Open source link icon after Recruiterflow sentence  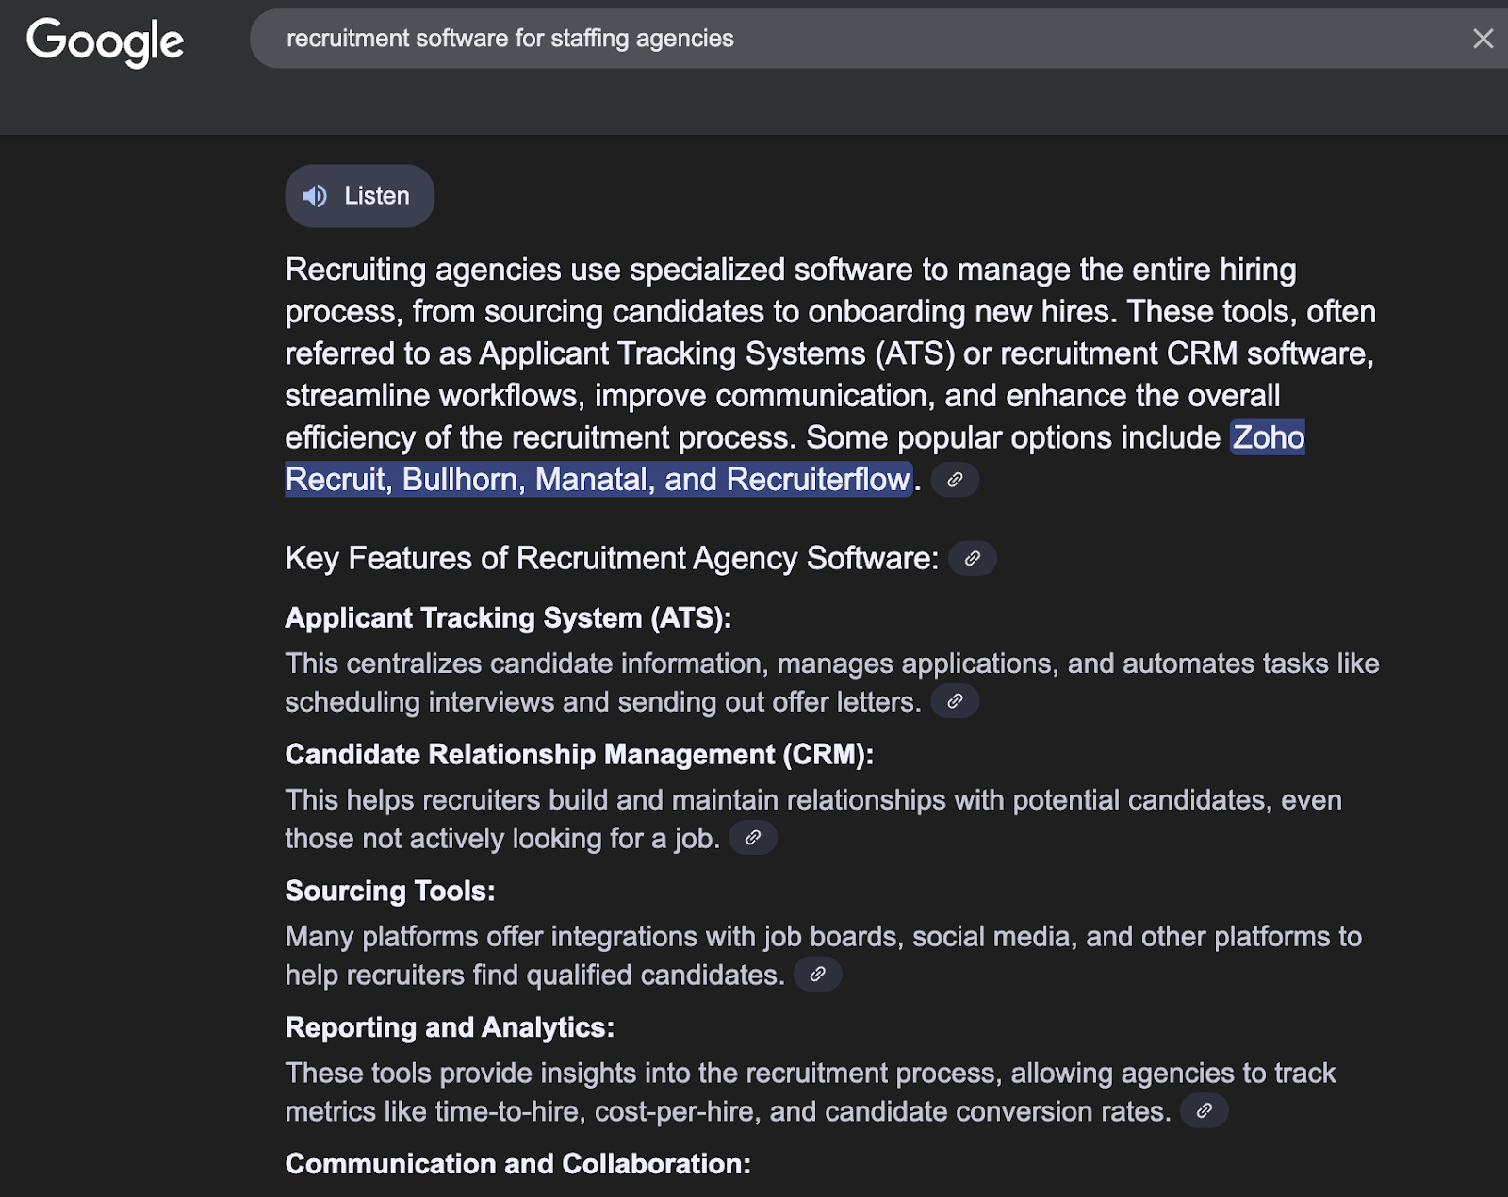pos(955,480)
